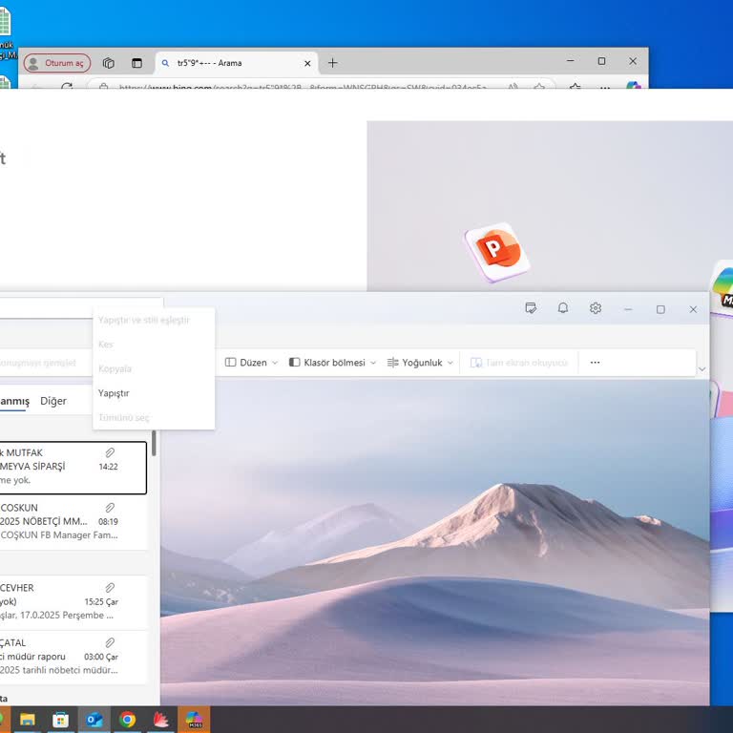Image resolution: width=733 pixels, height=733 pixels.
Task: Click the Oturum aç sign-in button
Action: [x=57, y=63]
